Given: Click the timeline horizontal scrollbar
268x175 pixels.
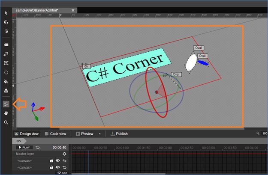Looking at the screenshot, I should 118,174.
